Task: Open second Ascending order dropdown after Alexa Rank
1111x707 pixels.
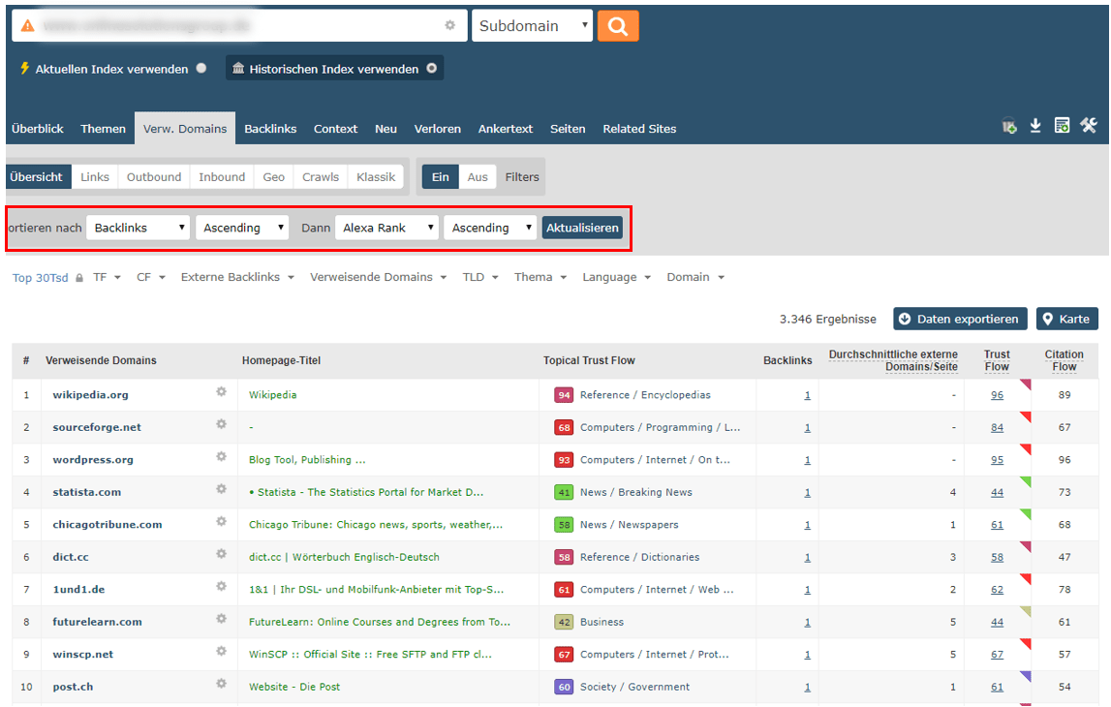Action: [490, 228]
